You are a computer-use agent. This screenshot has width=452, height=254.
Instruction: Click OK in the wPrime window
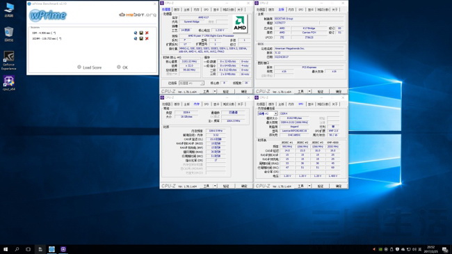click(122, 68)
